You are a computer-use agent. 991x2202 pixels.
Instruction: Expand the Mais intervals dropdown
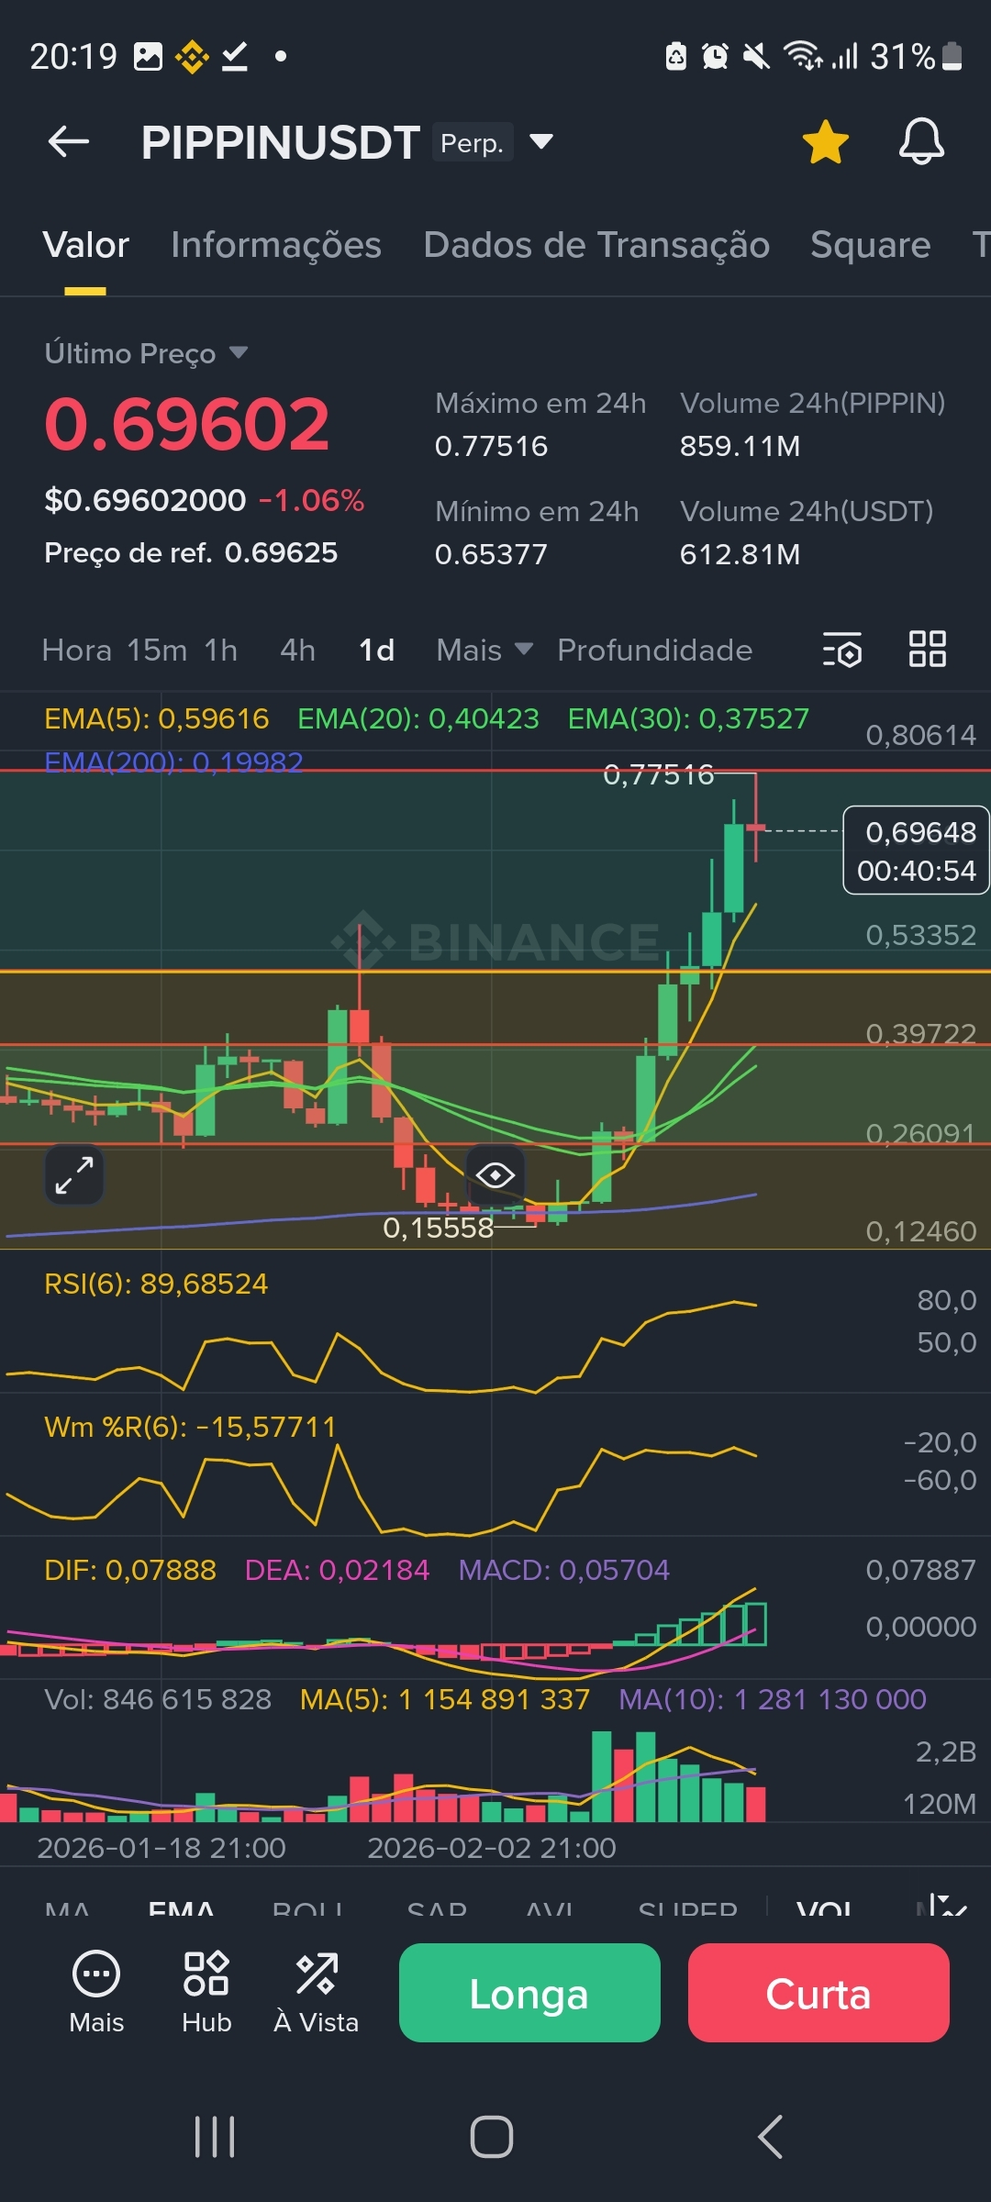[484, 650]
